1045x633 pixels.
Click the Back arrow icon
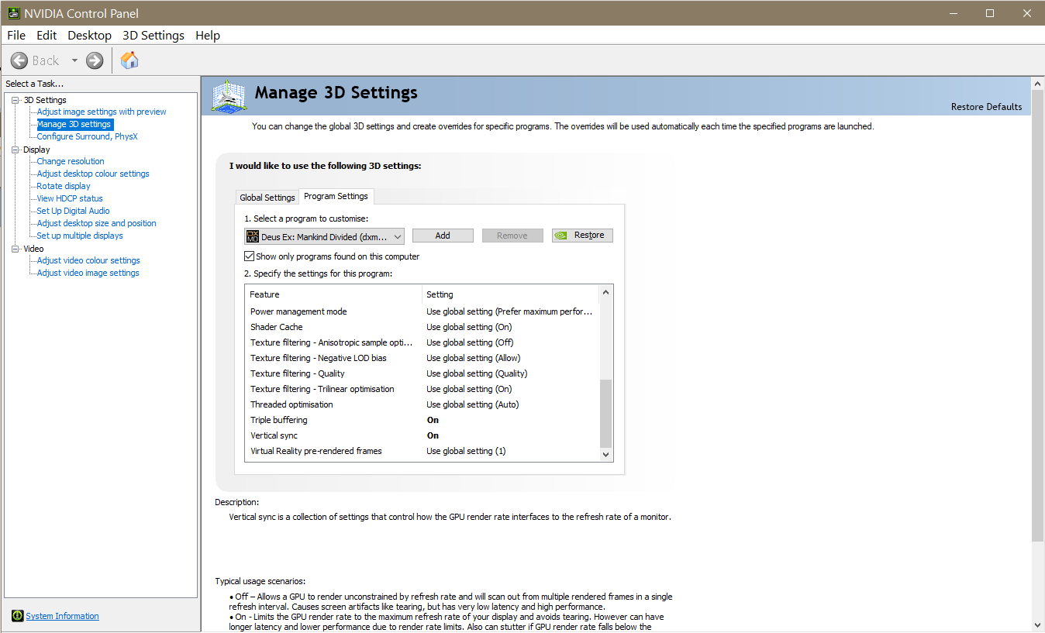(x=19, y=60)
